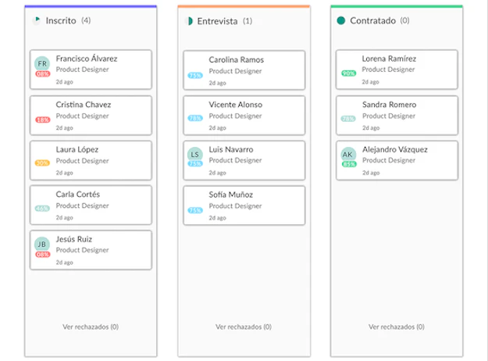
Task: Click the Inscrito column header title
Action: click(61, 20)
